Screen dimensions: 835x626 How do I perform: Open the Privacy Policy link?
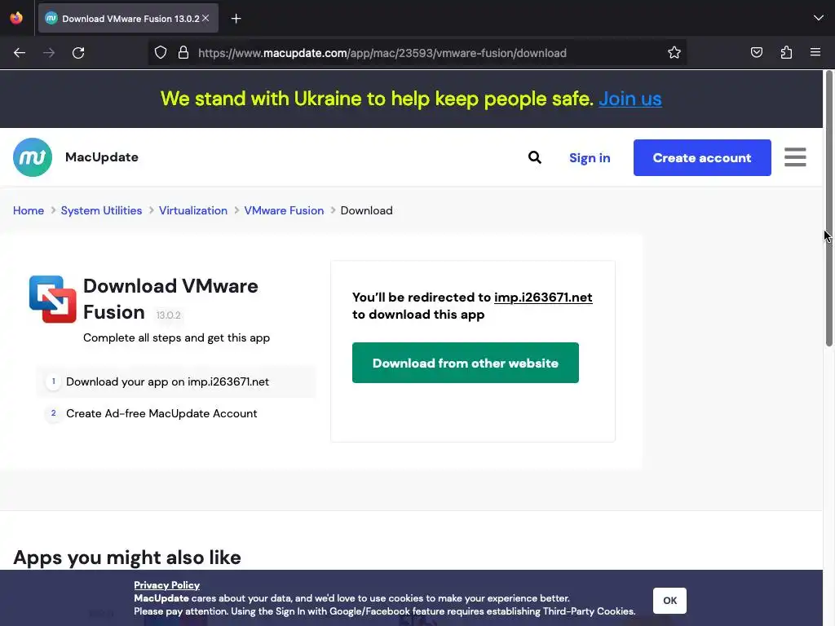166,585
